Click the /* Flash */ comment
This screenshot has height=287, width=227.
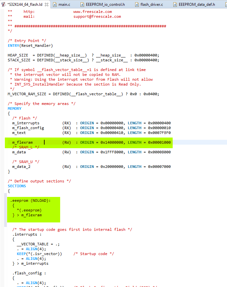tap(25, 118)
